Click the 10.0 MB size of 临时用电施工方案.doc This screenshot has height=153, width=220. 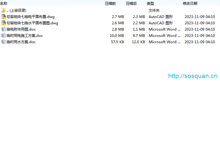pyautogui.click(x=117, y=36)
